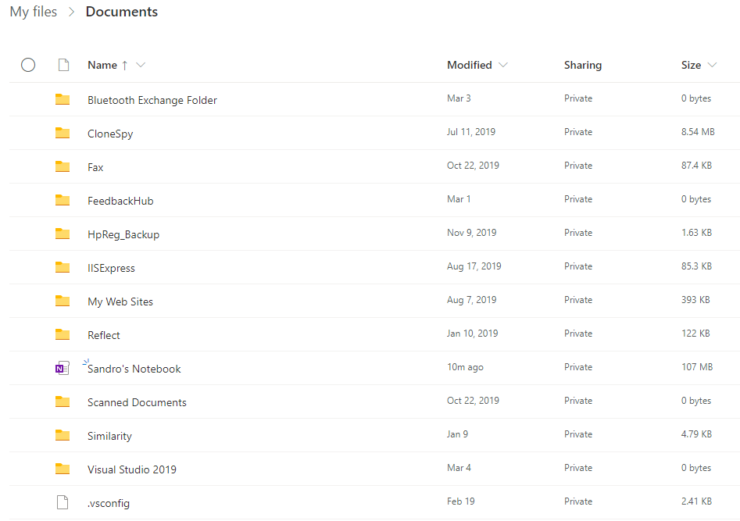Open the Modified column dropdown
This screenshot has height=521, width=740.
click(x=504, y=65)
